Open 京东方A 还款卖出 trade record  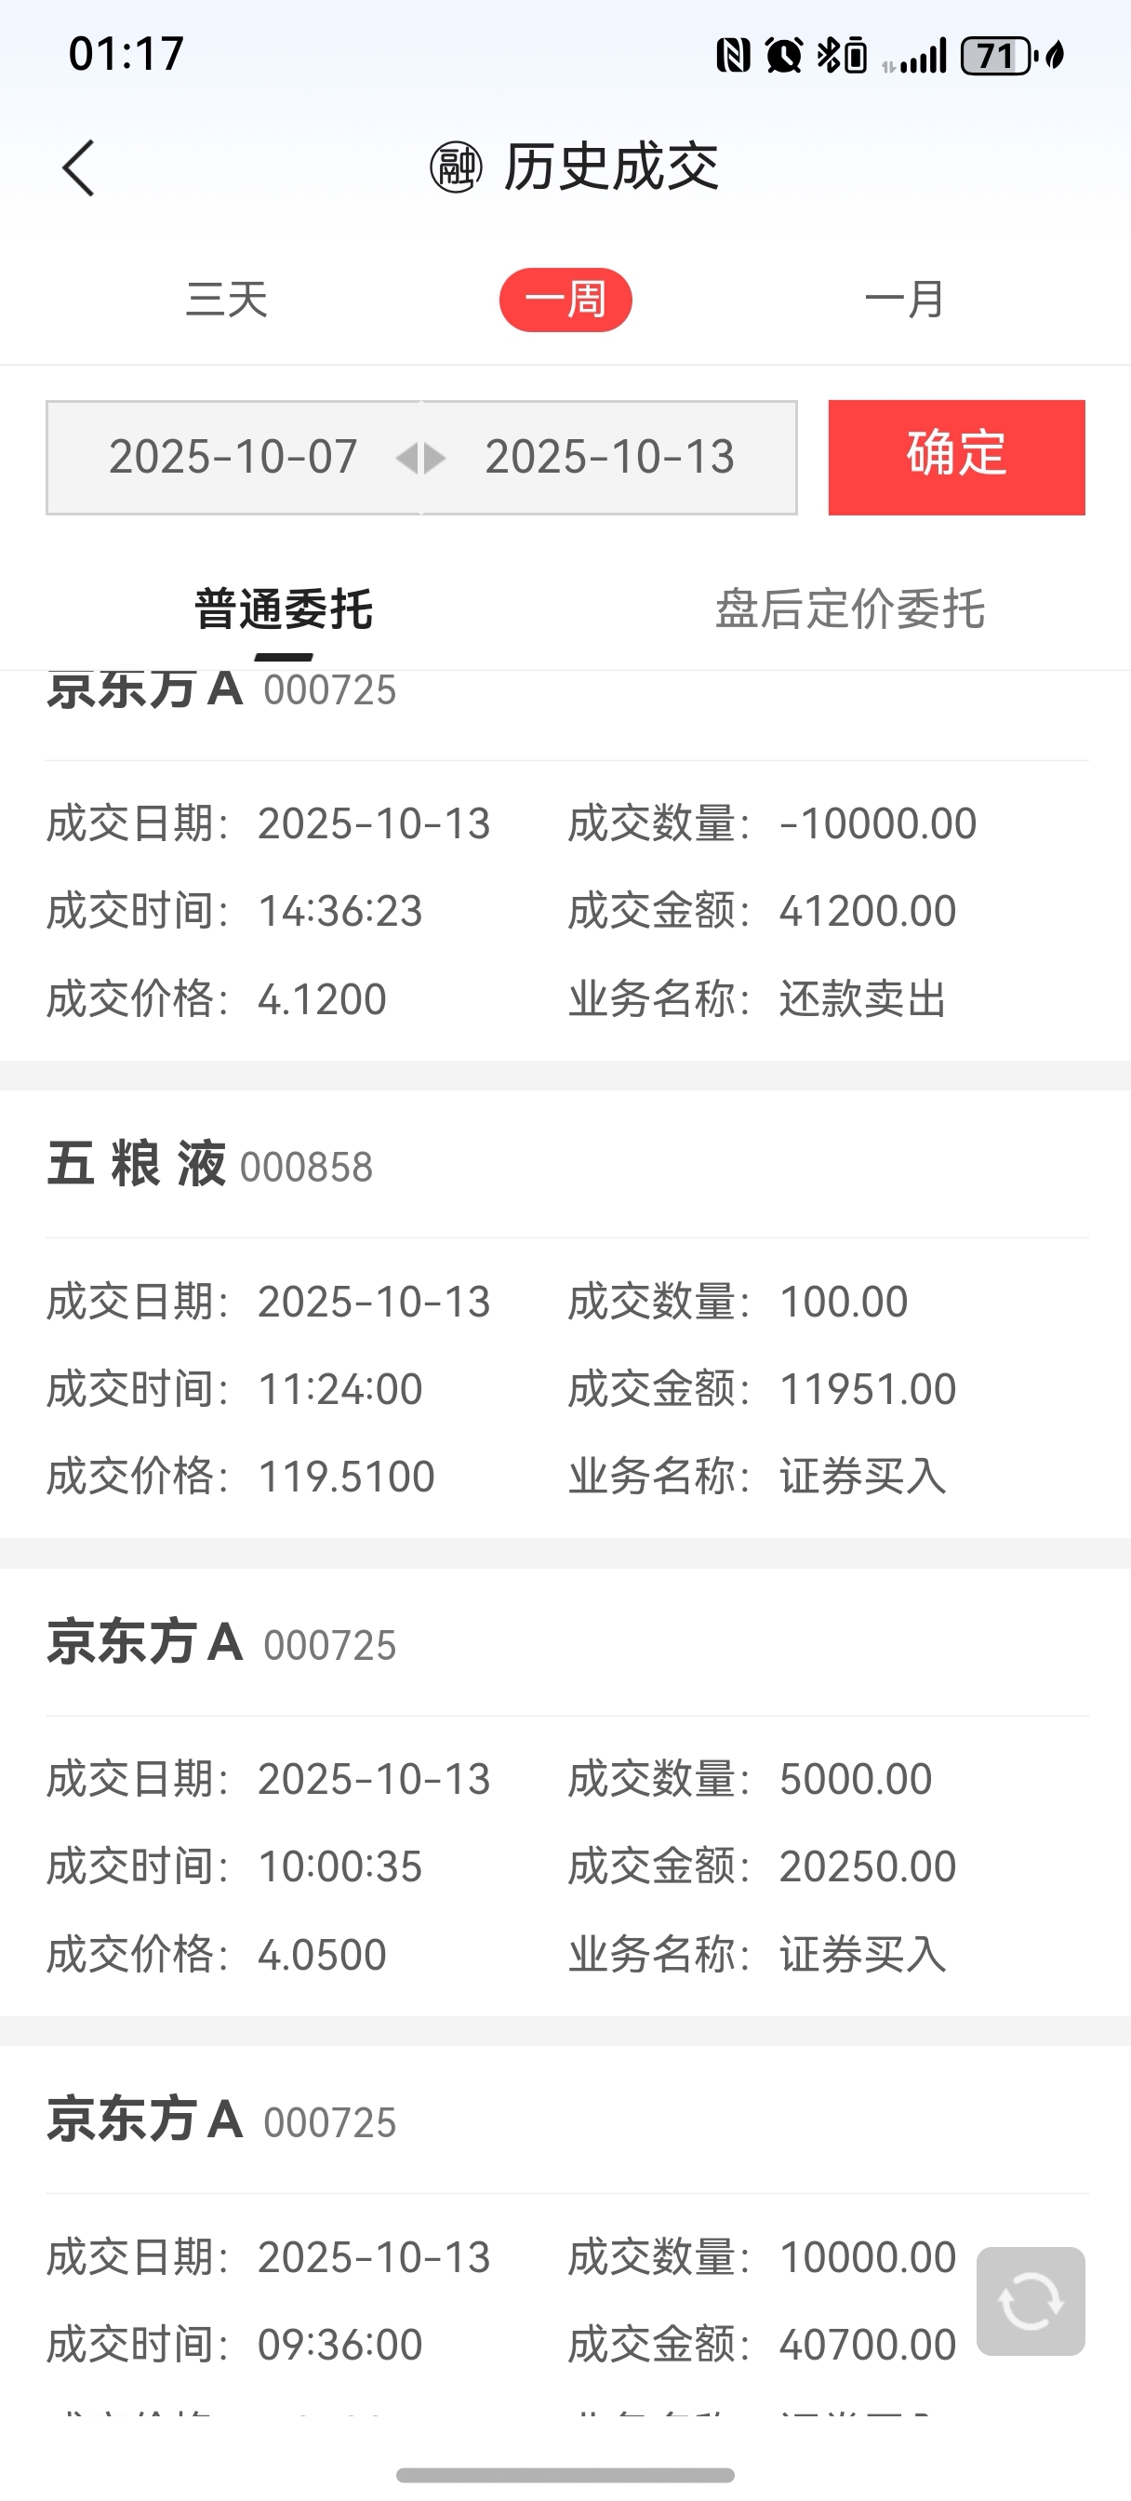coord(565,865)
